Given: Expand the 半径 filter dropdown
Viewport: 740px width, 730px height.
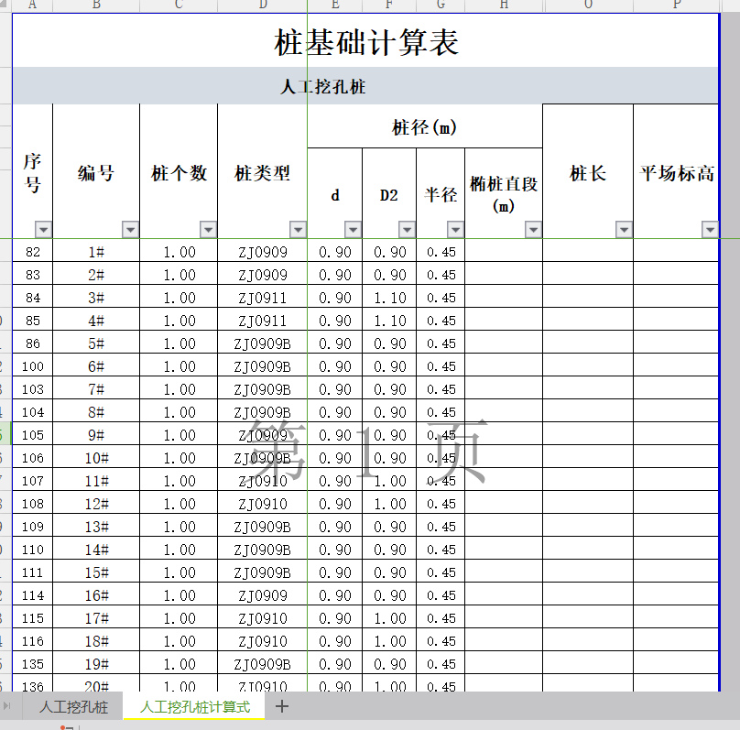Looking at the screenshot, I should pyautogui.click(x=454, y=229).
